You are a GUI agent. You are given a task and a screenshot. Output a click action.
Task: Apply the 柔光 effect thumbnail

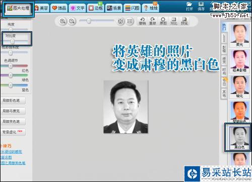(239, 35)
